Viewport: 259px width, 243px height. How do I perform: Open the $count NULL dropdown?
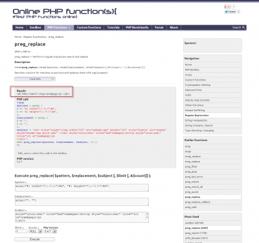[36, 231]
